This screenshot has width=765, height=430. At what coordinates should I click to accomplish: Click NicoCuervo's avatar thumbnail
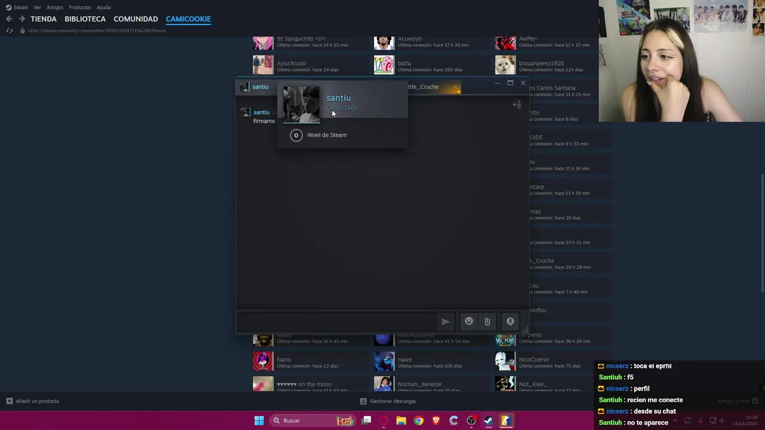point(506,361)
